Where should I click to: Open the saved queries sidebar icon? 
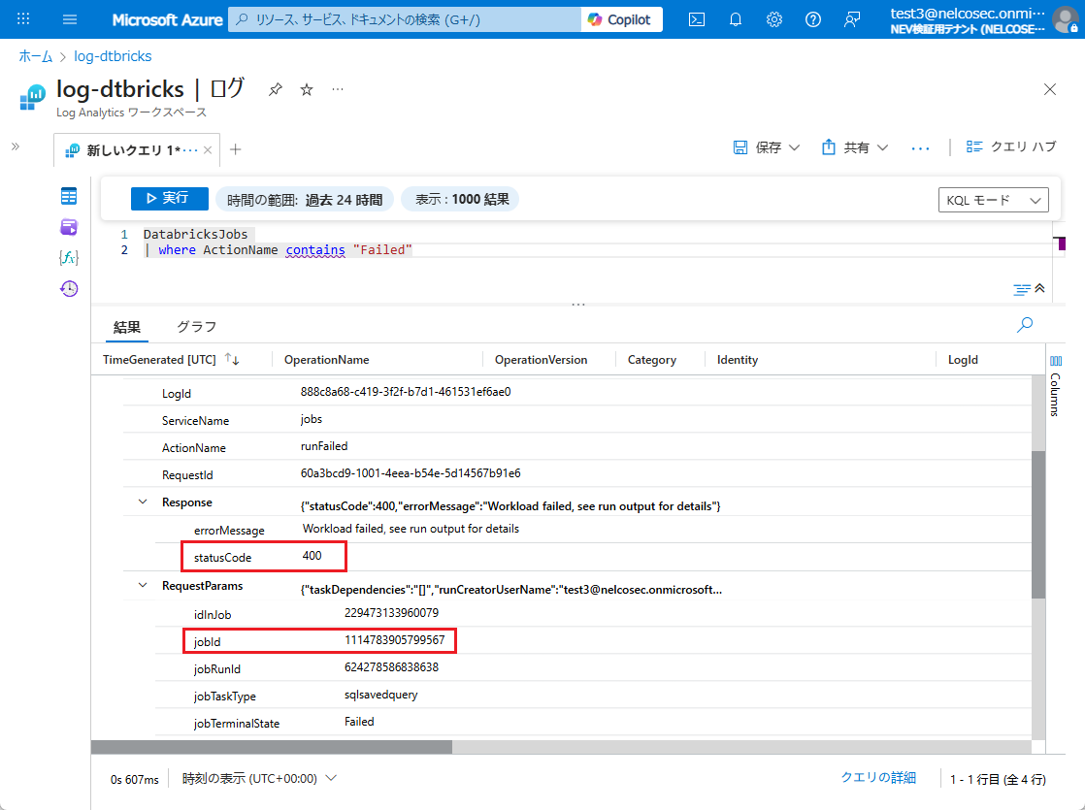(x=69, y=227)
